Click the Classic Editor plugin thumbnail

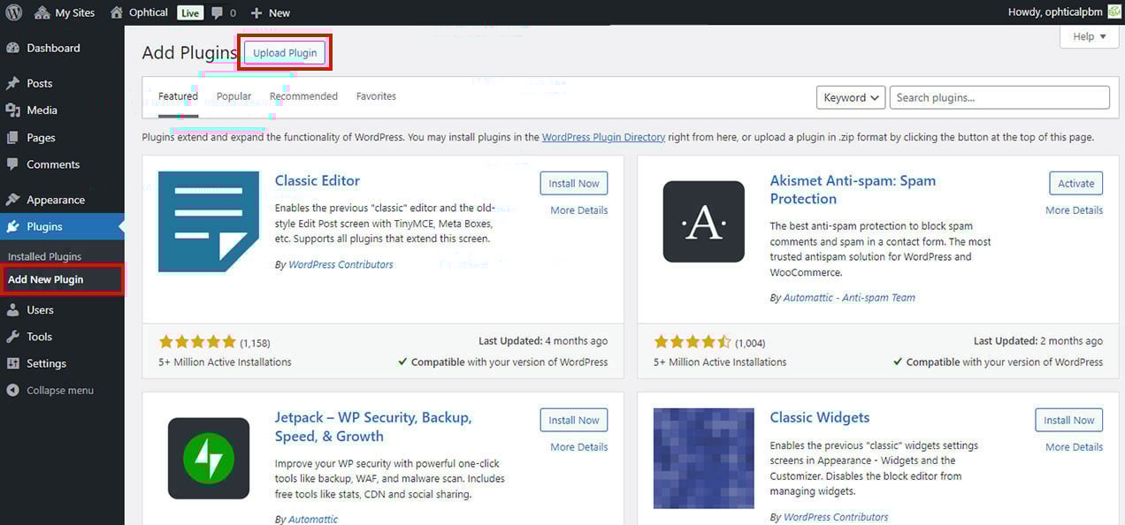pos(209,222)
